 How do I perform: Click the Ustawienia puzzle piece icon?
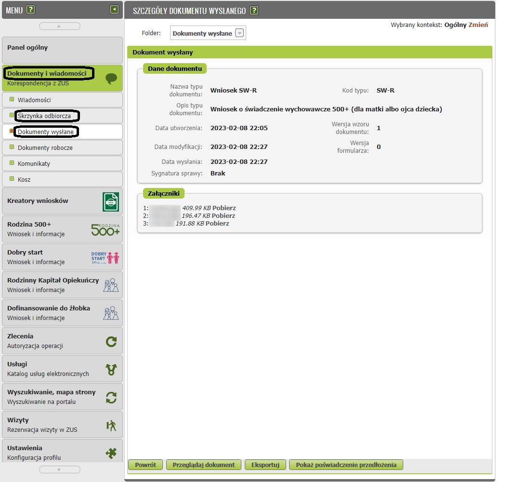[111, 453]
